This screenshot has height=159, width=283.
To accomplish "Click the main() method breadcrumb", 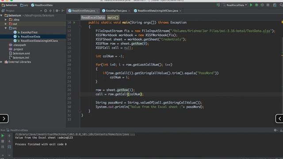I will (113, 18).
